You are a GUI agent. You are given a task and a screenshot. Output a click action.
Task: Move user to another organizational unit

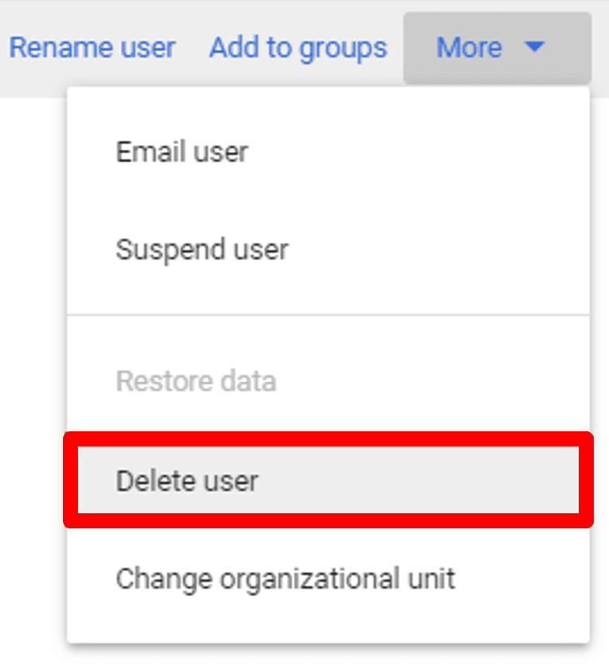pyautogui.click(x=285, y=578)
